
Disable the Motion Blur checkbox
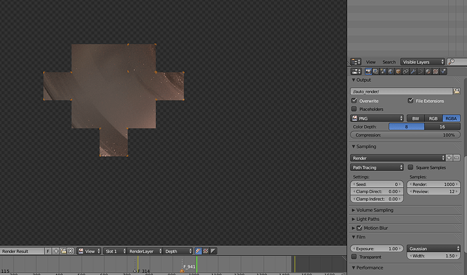coord(359,228)
